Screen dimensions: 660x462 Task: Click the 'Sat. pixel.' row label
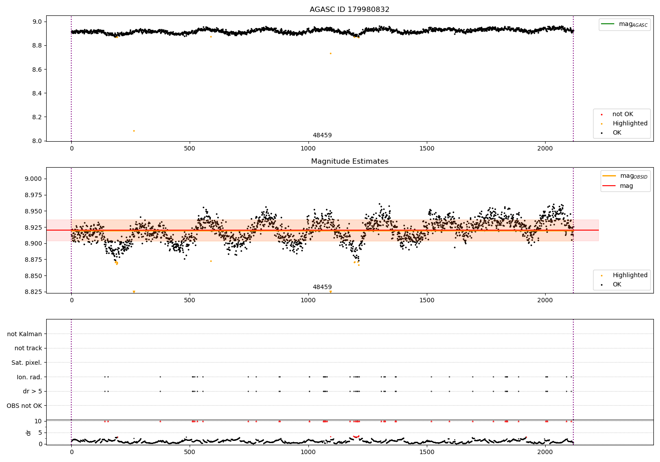click(x=26, y=363)
